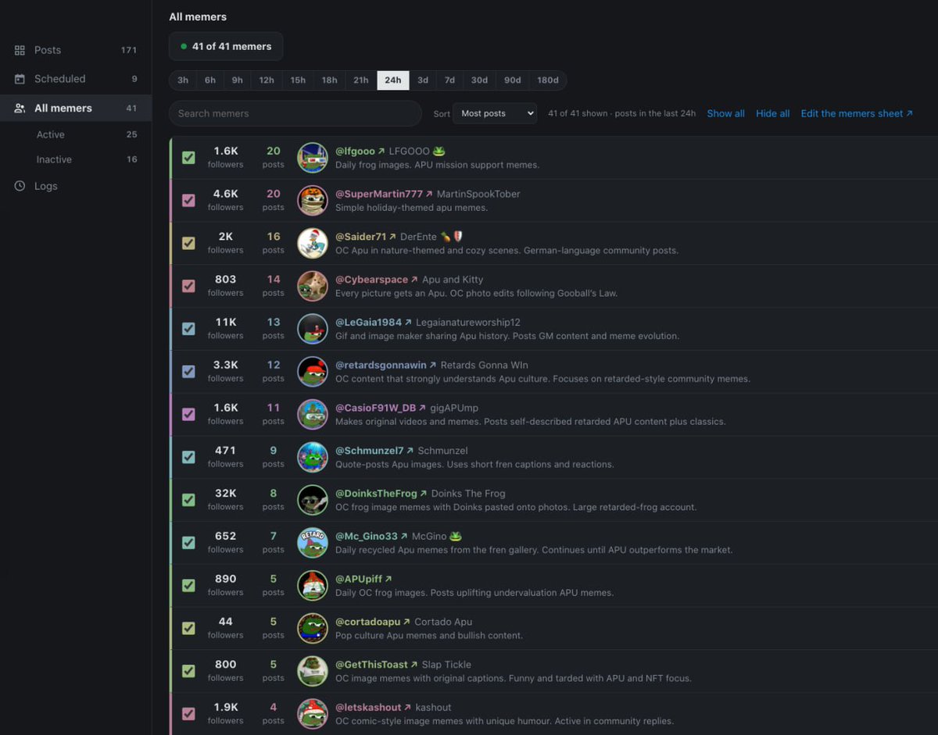The image size is (938, 735).
Task: Open @CasioF91W_DB external link arrow
Action: point(423,408)
